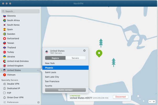Click the green map pin marker
Screen dimensions: 158x105
[x=99, y=53]
